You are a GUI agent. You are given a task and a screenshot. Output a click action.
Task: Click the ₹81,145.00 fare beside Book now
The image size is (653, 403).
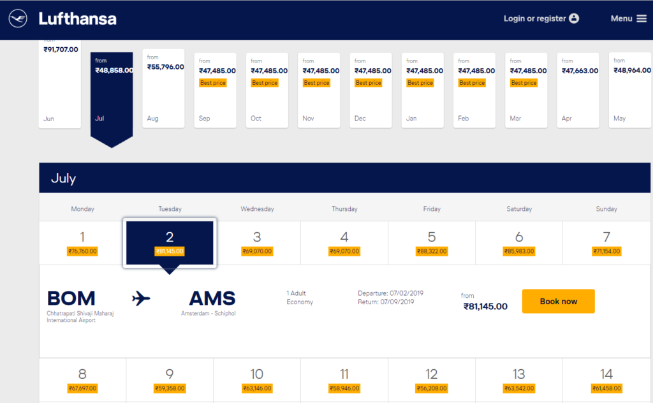click(485, 307)
